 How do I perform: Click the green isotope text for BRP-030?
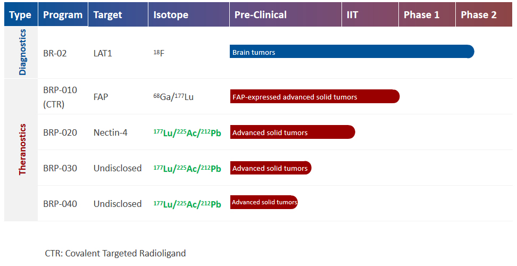(187, 168)
